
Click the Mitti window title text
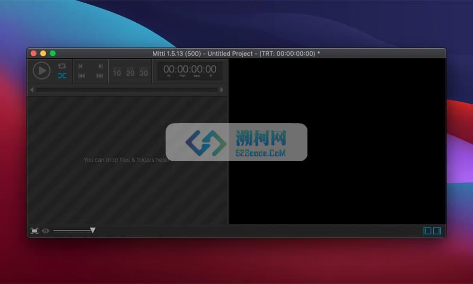[236, 53]
